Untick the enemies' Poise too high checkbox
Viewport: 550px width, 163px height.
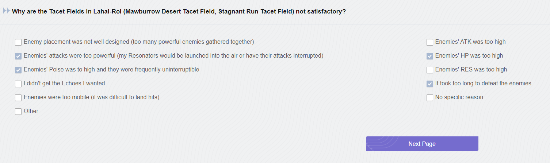tap(18, 70)
